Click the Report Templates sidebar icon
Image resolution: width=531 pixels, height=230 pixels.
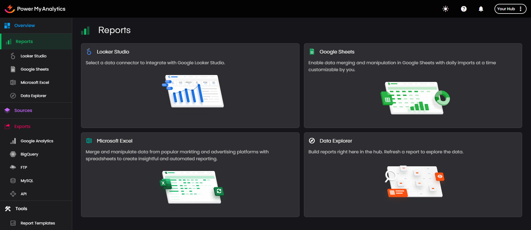coord(13,223)
